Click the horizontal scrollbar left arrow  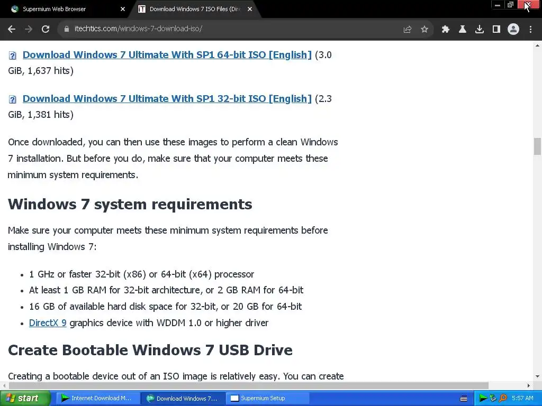4,385
